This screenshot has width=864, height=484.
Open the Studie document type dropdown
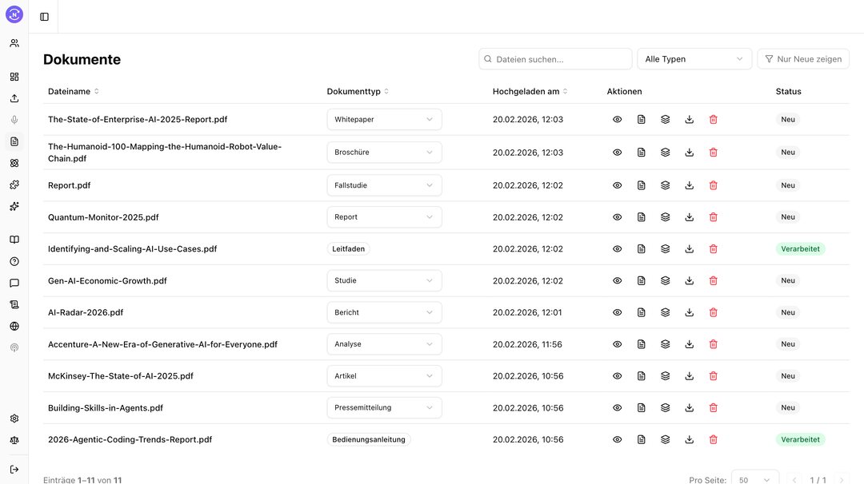(x=384, y=280)
